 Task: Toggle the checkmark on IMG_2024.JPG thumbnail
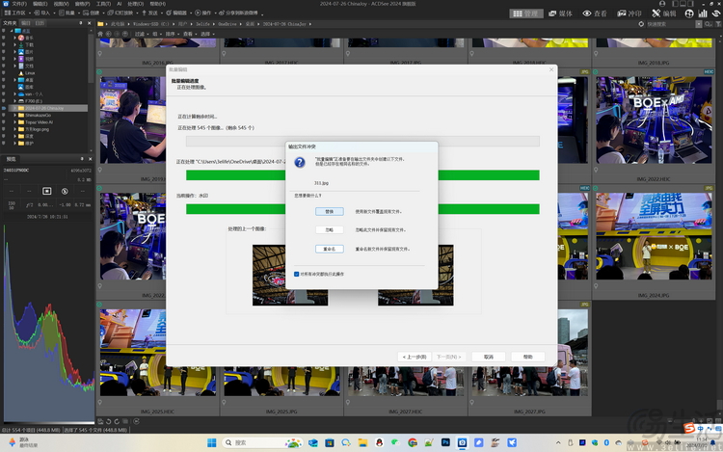596,188
